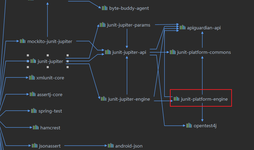Click the opentest4j library icon
This screenshot has height=150, width=254.
tap(189, 125)
